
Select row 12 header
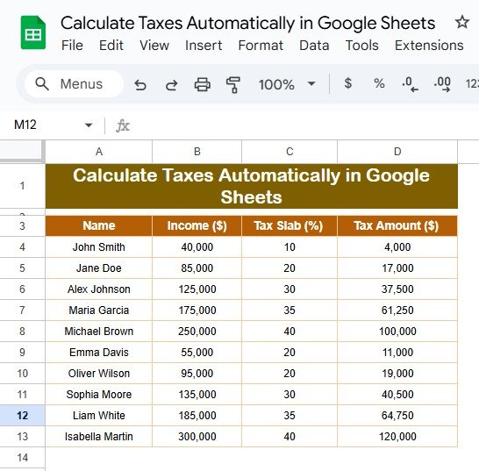(x=22, y=416)
